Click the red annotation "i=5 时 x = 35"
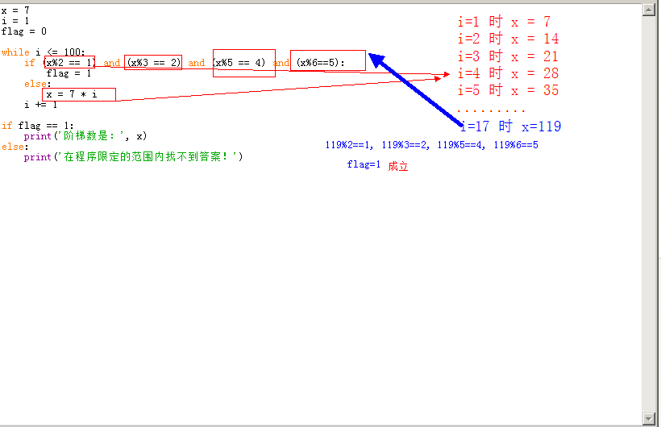 pyautogui.click(x=508, y=91)
